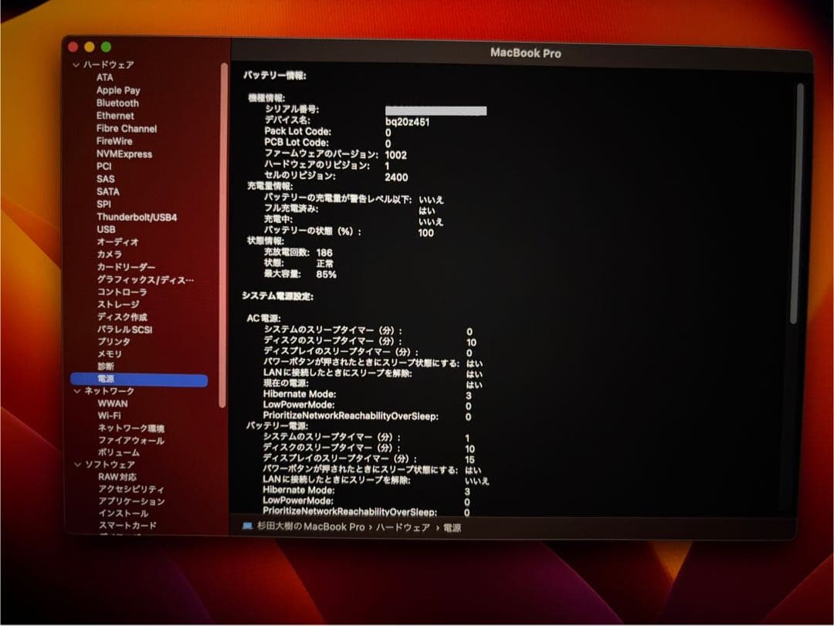The width and height of the screenshot is (834, 626).
Task: Collapse the ソフトウェア section chevron
Action: (x=78, y=465)
